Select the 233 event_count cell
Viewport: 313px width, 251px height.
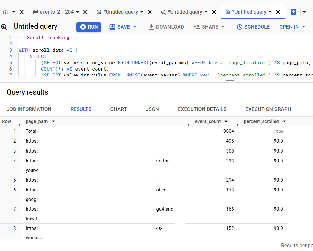pos(215,166)
